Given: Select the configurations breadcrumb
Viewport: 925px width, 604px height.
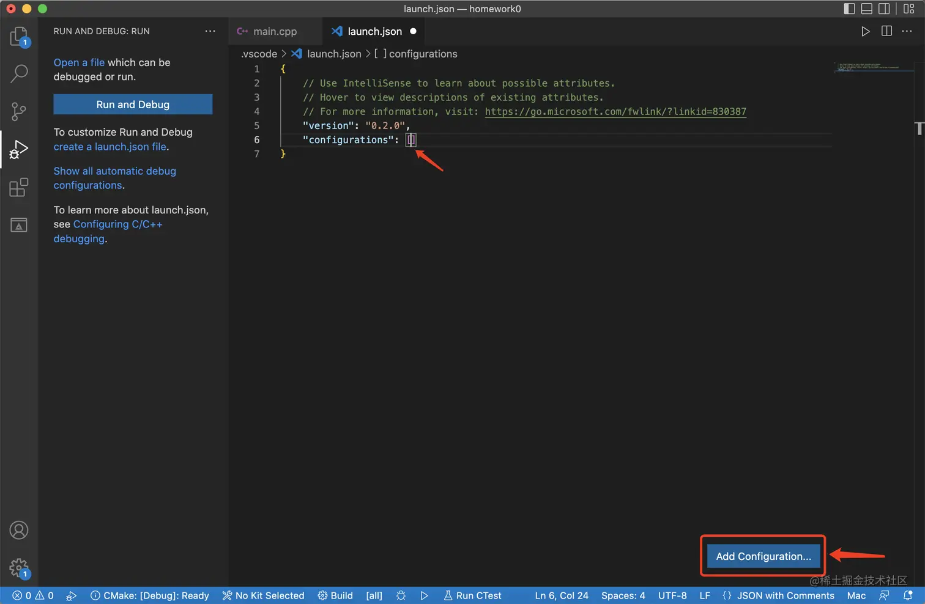Looking at the screenshot, I should tap(416, 54).
